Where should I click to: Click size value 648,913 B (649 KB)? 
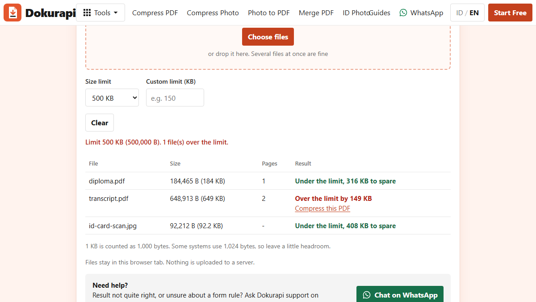point(197,198)
